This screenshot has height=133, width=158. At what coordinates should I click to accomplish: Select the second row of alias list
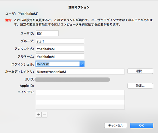(x=80, y=97)
